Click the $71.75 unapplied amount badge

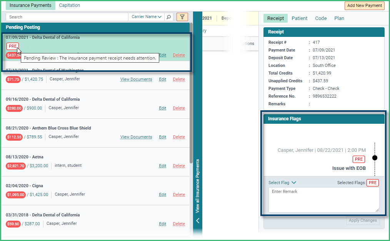click(13, 80)
